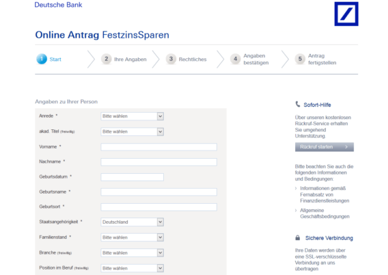The width and height of the screenshot is (388, 275).
Task: Click the step 4 number circle
Action: point(235,59)
